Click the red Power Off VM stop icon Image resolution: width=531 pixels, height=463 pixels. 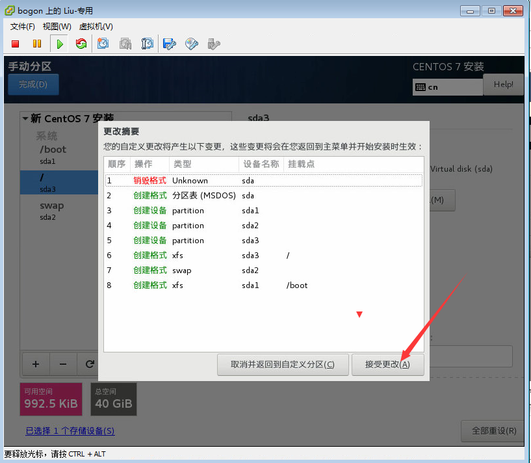tap(15, 44)
